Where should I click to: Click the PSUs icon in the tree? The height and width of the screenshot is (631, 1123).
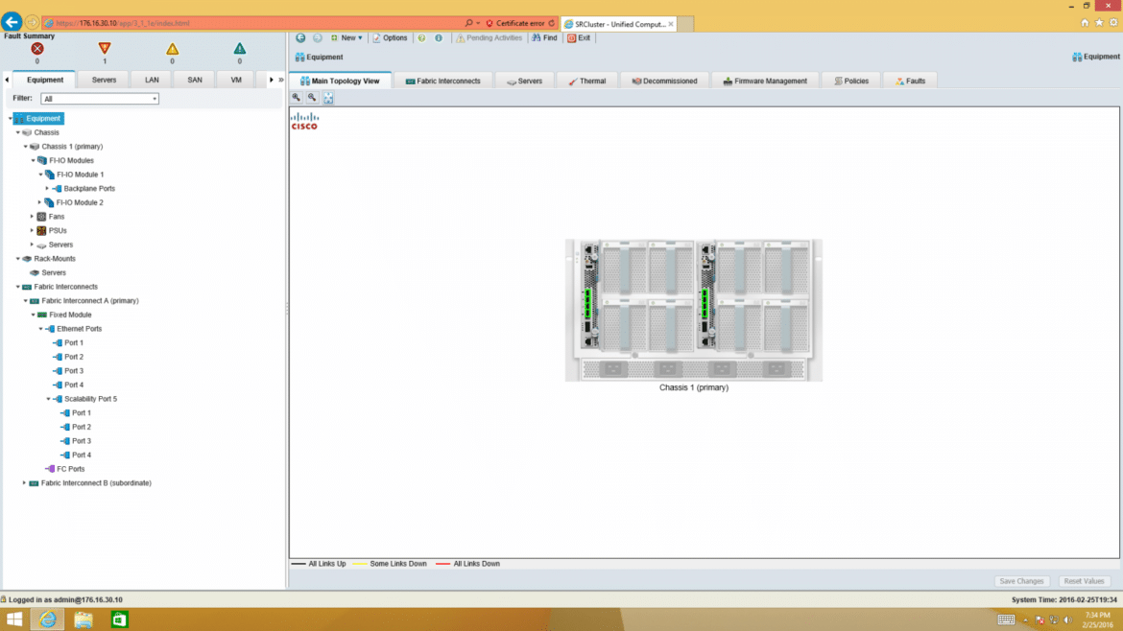pos(41,230)
